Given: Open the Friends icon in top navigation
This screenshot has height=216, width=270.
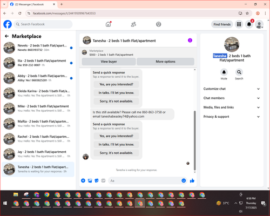Looking at the screenshot, I should [133, 24].
